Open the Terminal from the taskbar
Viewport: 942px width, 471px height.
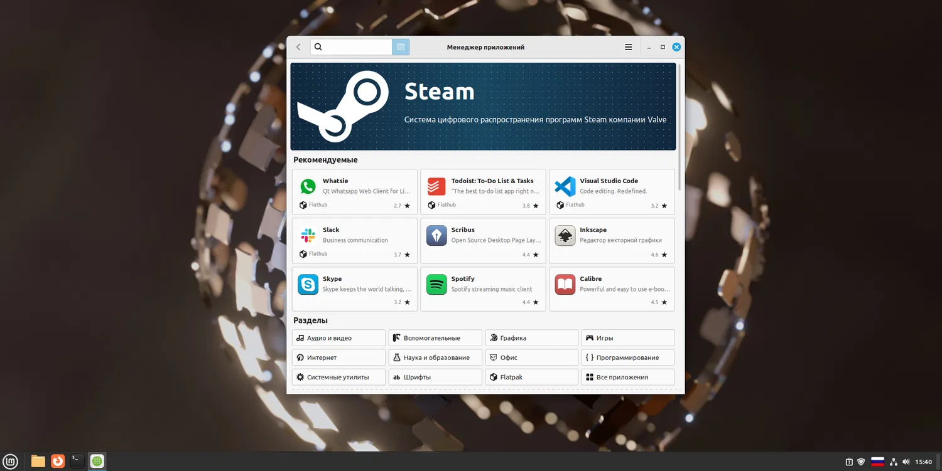click(77, 462)
